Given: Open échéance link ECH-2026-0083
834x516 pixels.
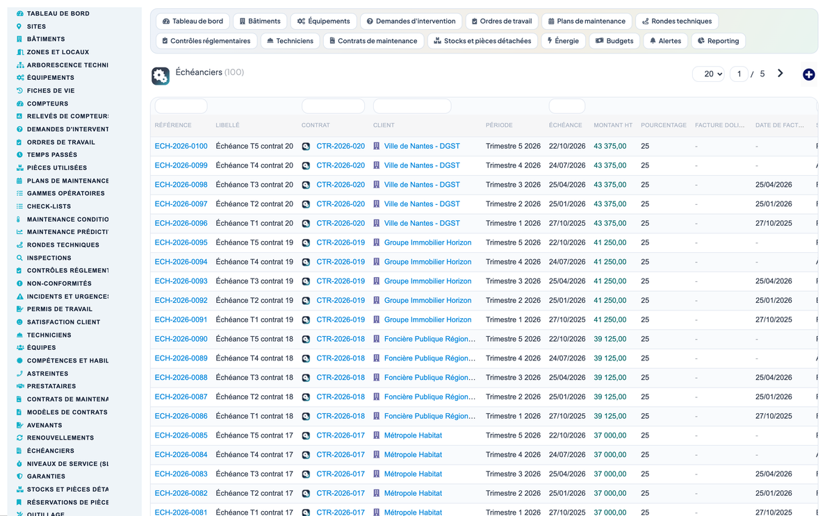Looking at the screenshot, I should click(181, 474).
